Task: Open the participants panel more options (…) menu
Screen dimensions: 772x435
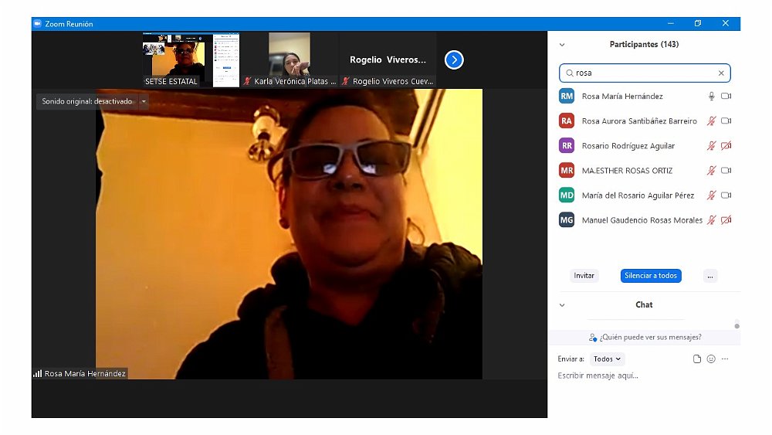Action: click(x=710, y=276)
